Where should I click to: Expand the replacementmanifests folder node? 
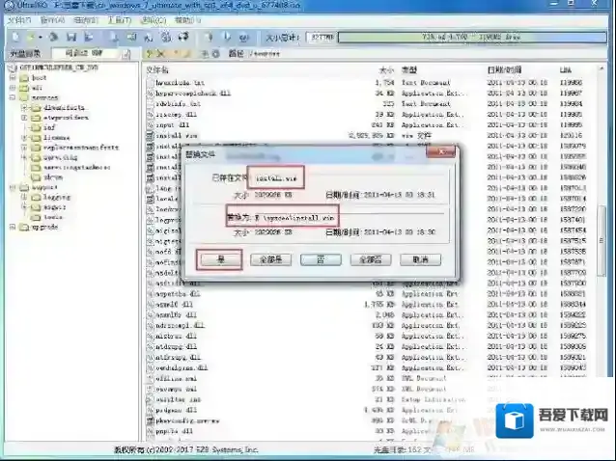coord(24,147)
